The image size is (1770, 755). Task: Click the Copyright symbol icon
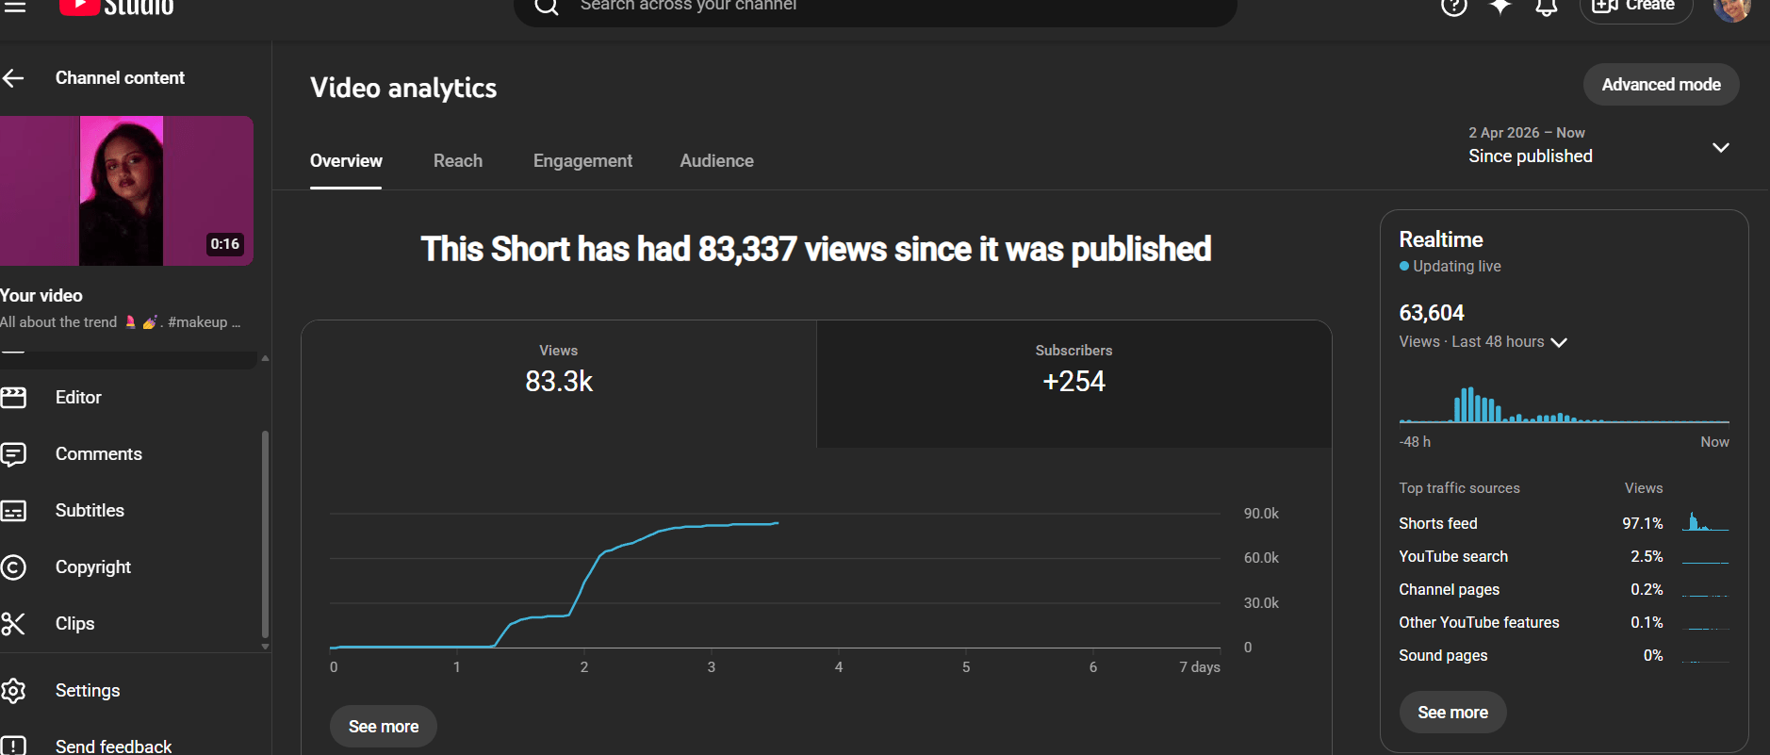pyautogui.click(x=13, y=567)
